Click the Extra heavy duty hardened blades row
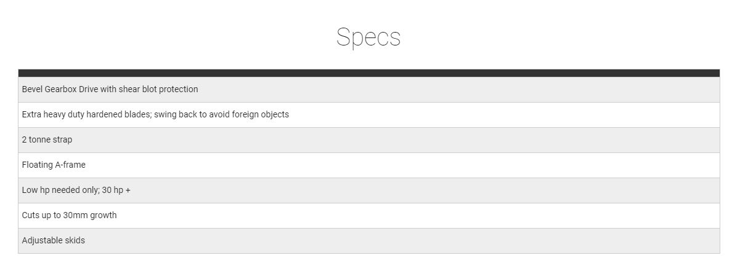The height and width of the screenshot is (263, 740). (x=369, y=114)
